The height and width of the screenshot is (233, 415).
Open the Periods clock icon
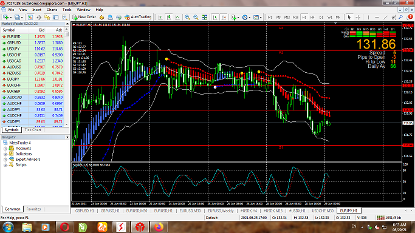[x=245, y=17]
